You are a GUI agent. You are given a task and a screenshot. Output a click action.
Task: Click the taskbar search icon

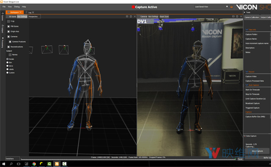point(11,164)
